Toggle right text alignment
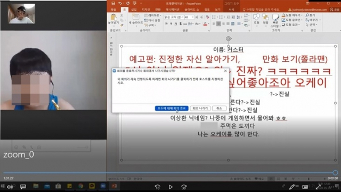Image resolution: width=341 pixels, height=192 pixels. tap(224, 24)
